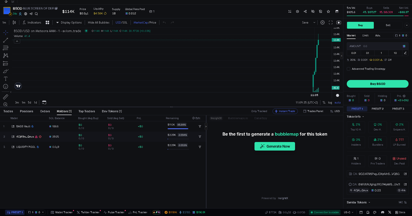Viewport: 412px width, 216px height.
Task: Select the trend line drawing tool
Action: (x=5, y=40)
